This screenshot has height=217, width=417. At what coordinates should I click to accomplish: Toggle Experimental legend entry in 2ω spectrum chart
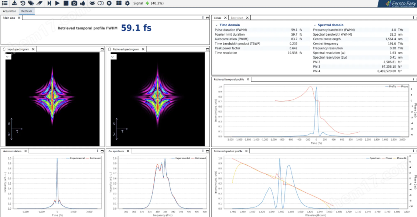(x=181, y=158)
